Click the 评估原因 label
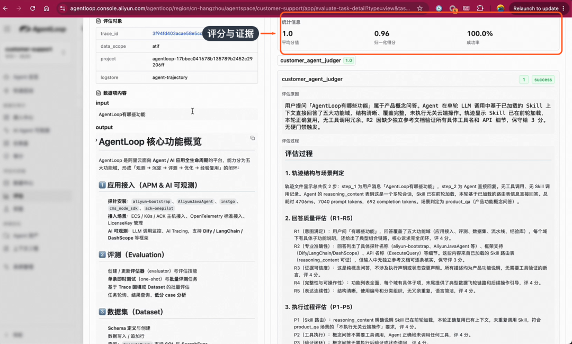The image size is (572, 344). pos(290,94)
